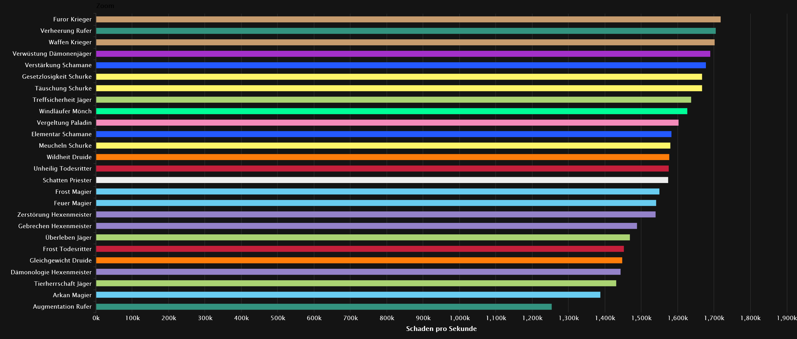The height and width of the screenshot is (339, 797).
Task: Click the '0k' x-axis tick label
Action: point(96,318)
